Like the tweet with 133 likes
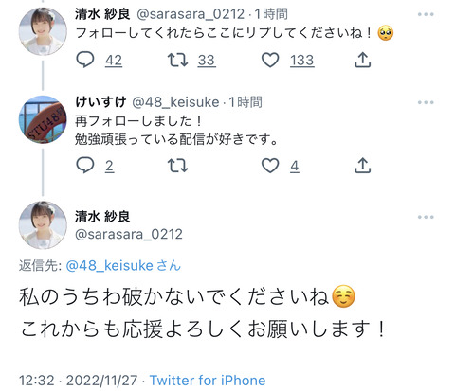Image resolution: width=455 pixels, height=391 pixels. [x=270, y=60]
